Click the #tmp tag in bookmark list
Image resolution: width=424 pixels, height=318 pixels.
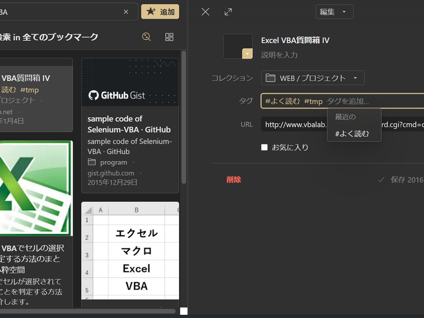[x=29, y=90]
